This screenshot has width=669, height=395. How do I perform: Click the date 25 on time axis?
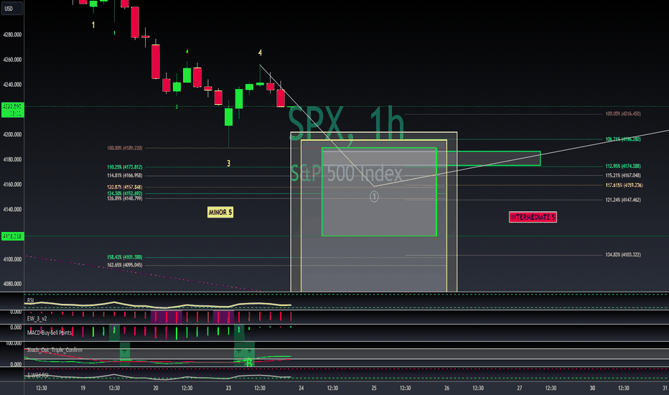374,388
